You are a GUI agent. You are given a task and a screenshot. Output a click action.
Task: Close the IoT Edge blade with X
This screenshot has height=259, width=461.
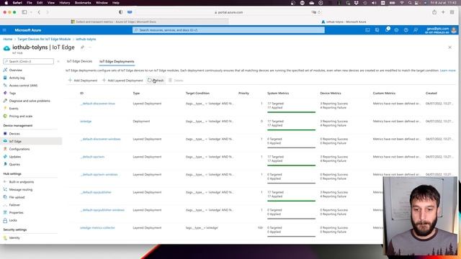click(x=449, y=47)
